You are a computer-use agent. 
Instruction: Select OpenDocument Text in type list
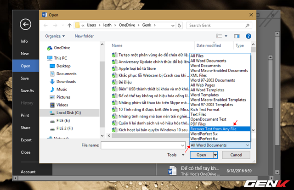click(220, 119)
